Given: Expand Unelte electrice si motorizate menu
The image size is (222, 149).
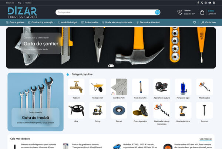Looking at the screenshot, I should pos(118,22).
